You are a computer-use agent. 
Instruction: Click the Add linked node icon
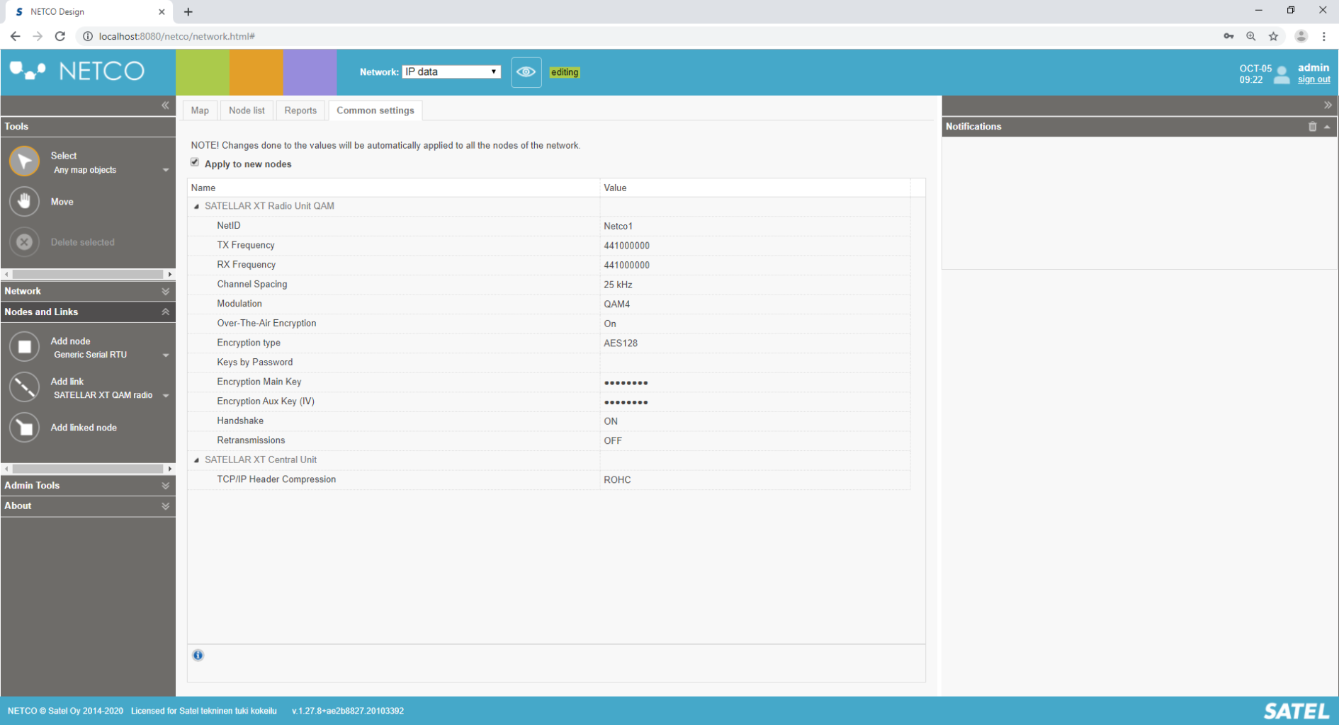click(24, 428)
